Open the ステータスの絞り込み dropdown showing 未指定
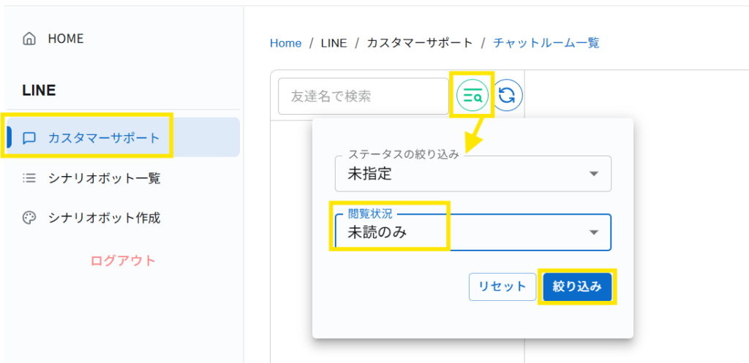Viewport: 749px width, 363px height. tap(461, 174)
